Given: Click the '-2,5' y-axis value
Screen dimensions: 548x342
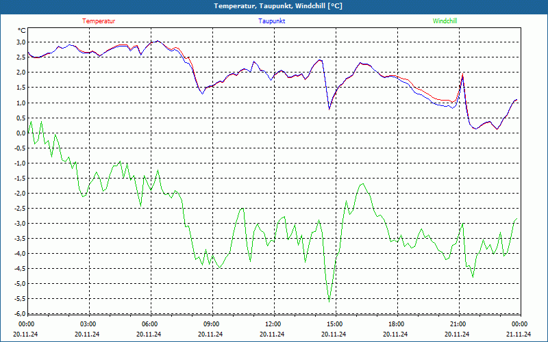Looking at the screenshot, I should point(21,208).
